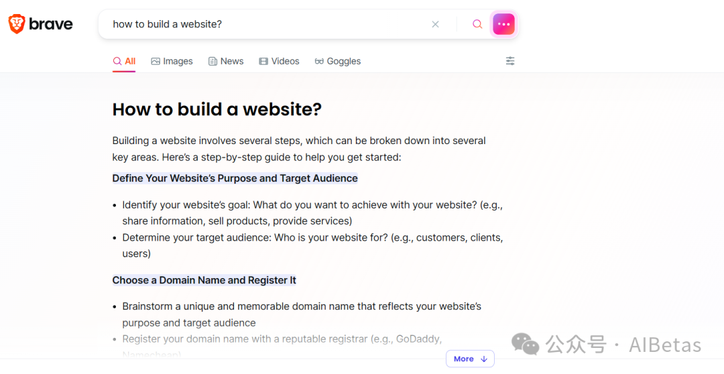Open the pink AI answer button

pos(503,24)
